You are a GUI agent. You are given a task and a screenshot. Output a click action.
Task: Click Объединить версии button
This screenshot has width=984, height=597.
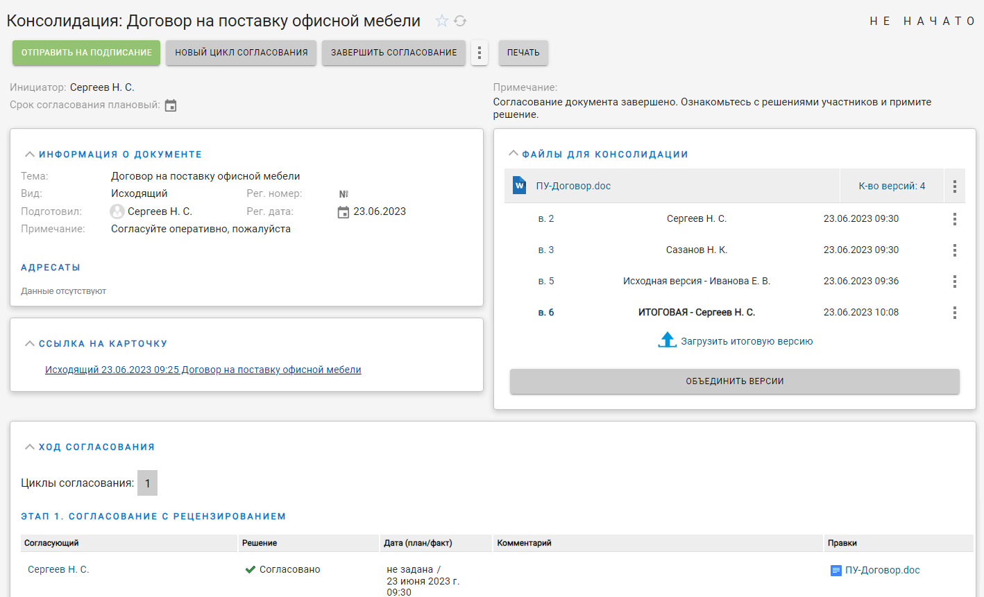coord(735,381)
